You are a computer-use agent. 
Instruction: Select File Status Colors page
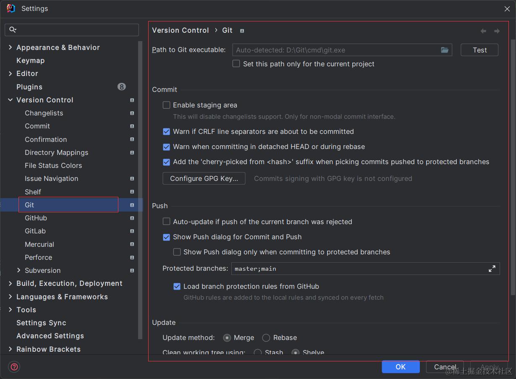coord(53,165)
